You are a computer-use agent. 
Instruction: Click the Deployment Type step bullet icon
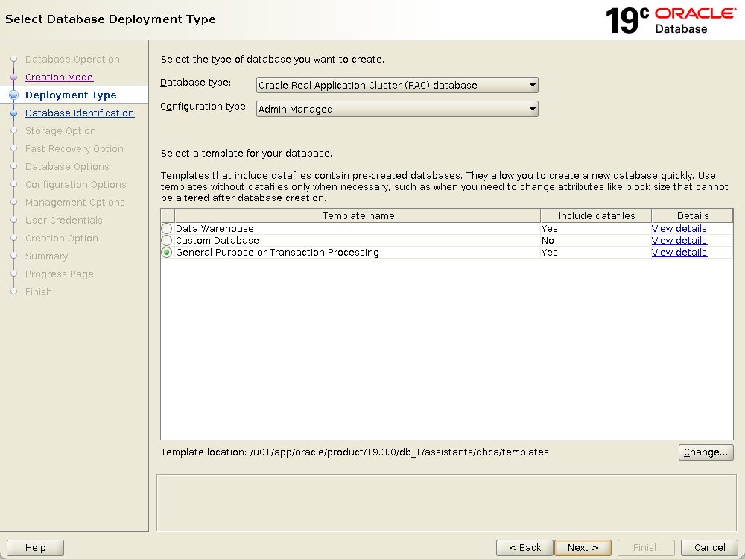point(13,95)
